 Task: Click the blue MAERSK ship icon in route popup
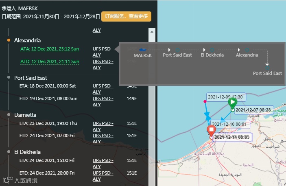143,50
